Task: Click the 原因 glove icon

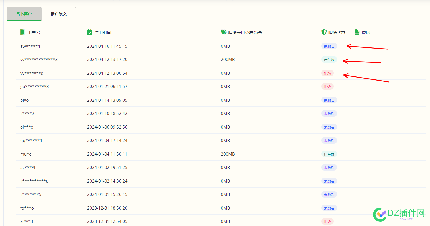Action: point(357,32)
